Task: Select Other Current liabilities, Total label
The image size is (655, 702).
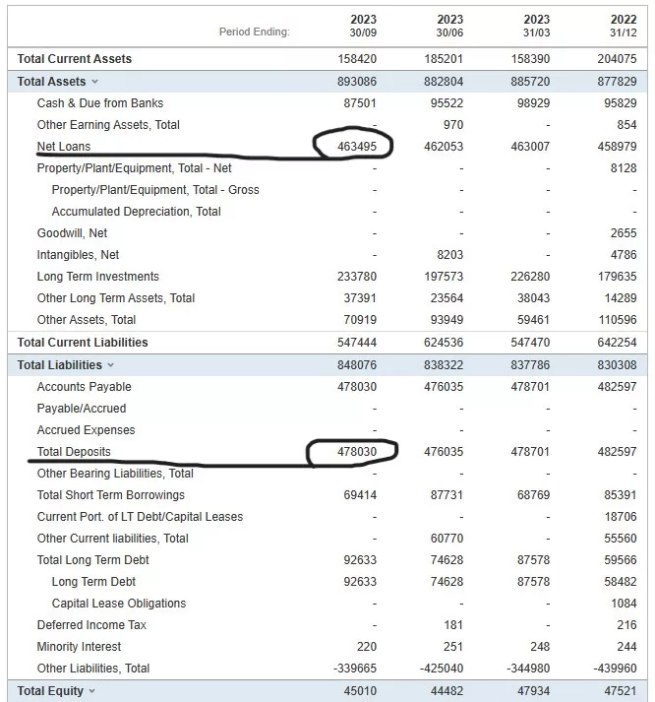Action: coord(113,539)
